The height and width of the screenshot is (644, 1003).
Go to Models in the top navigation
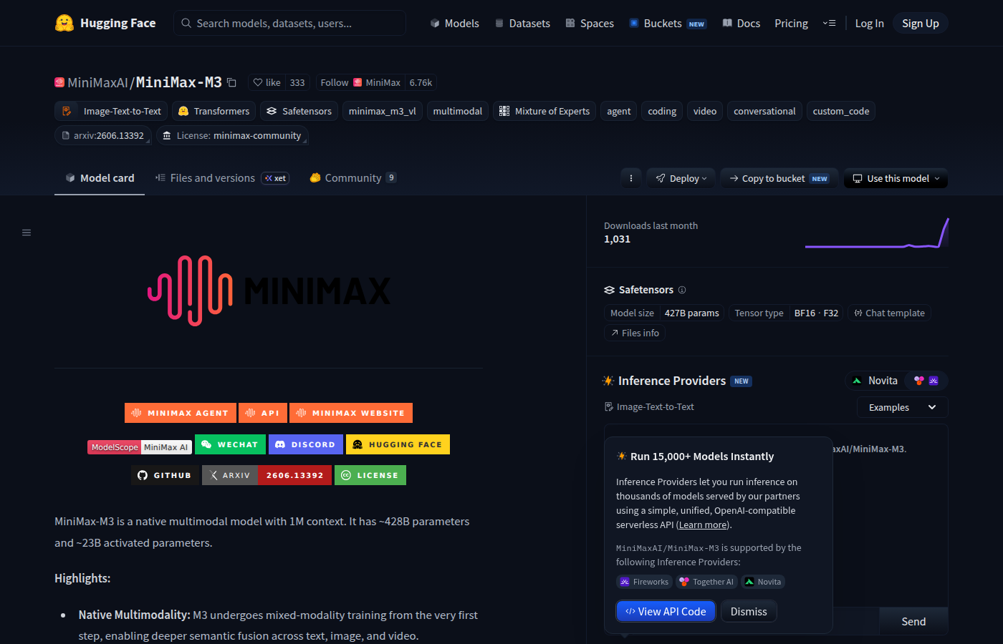point(454,23)
